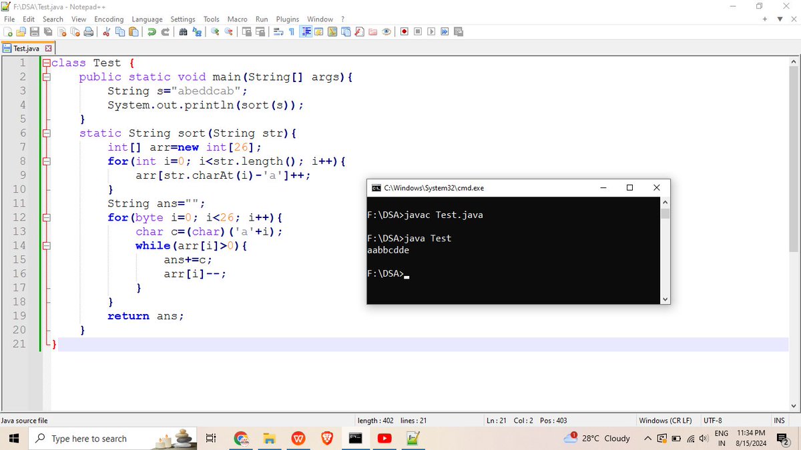
Task: Toggle the highlighted Indent guide icon
Action: 306,32
